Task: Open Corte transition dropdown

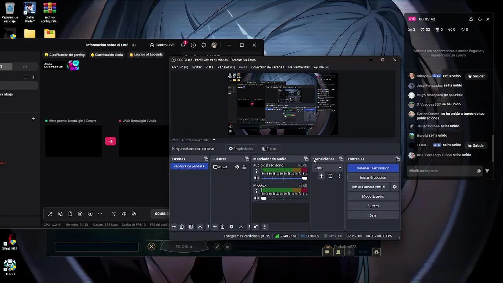Action: (x=328, y=168)
